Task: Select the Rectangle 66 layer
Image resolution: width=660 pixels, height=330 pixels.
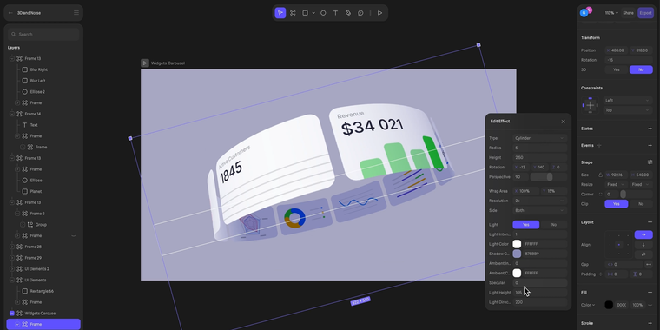Action: (x=42, y=291)
